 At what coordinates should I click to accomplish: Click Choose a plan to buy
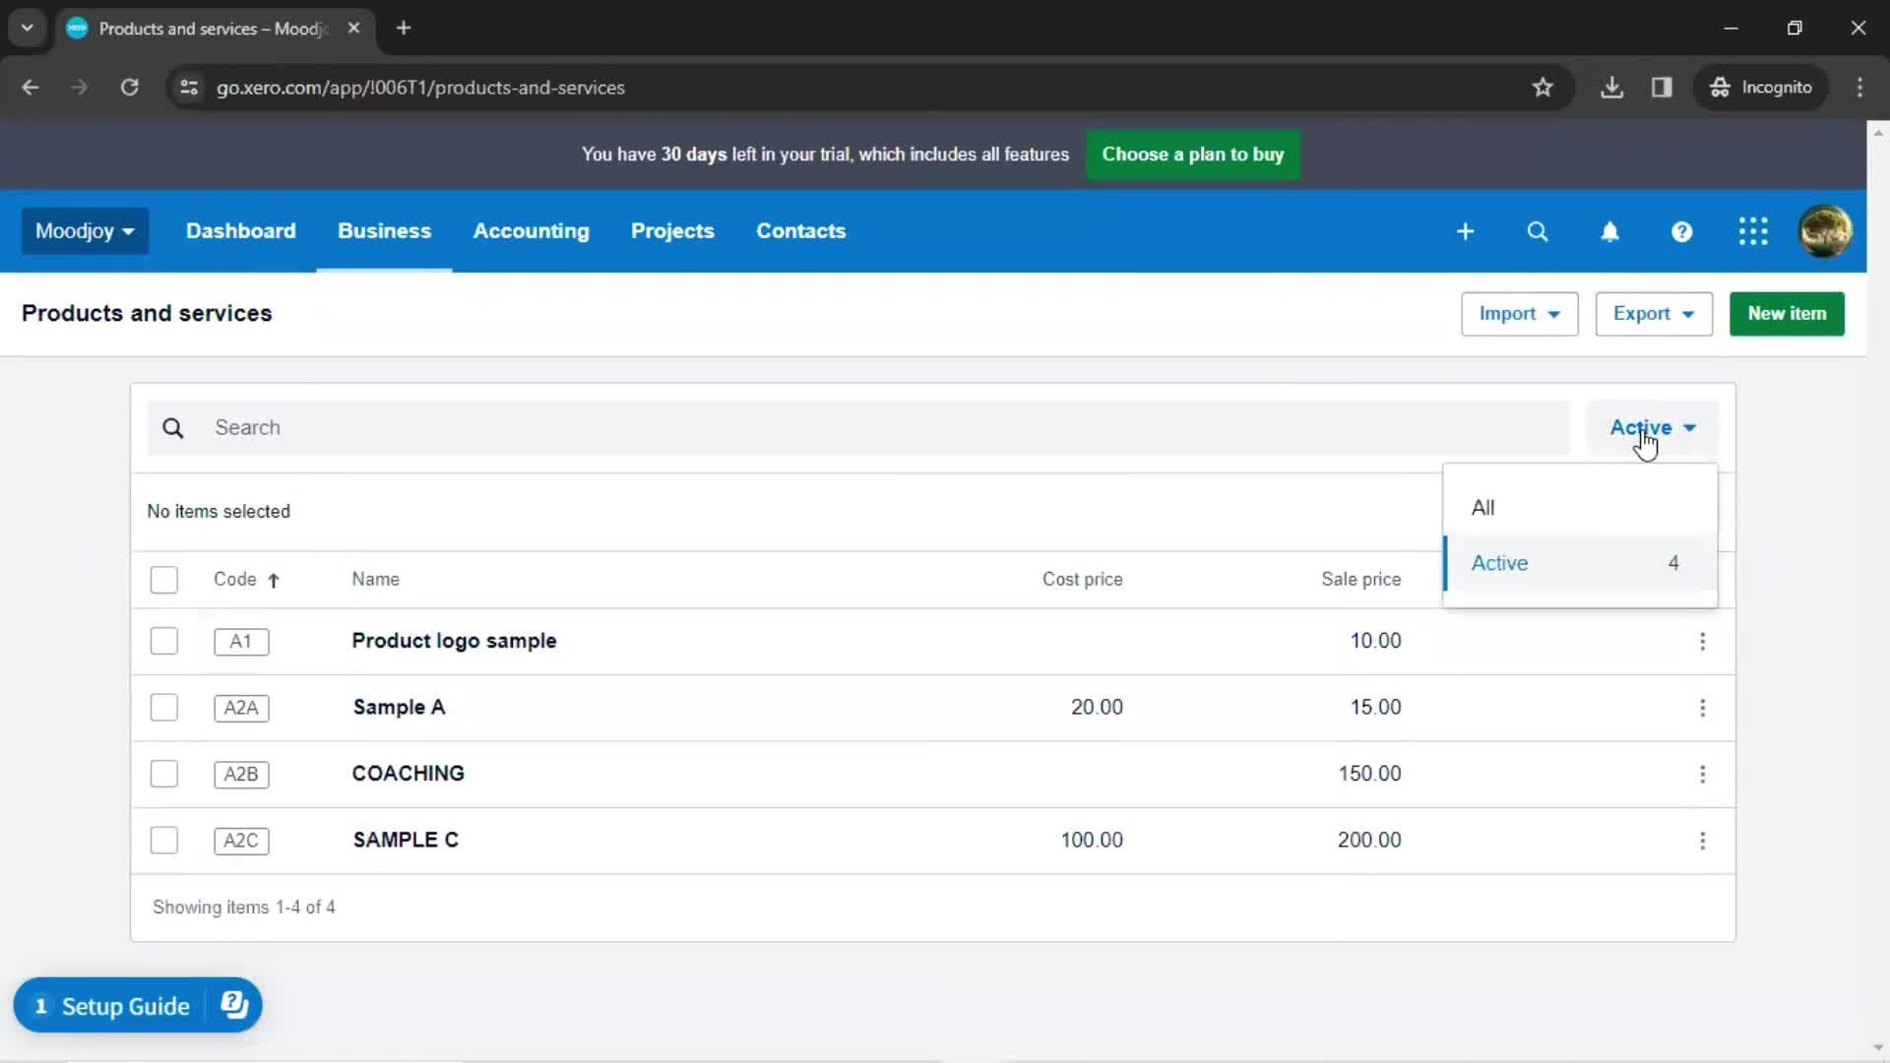tap(1192, 155)
